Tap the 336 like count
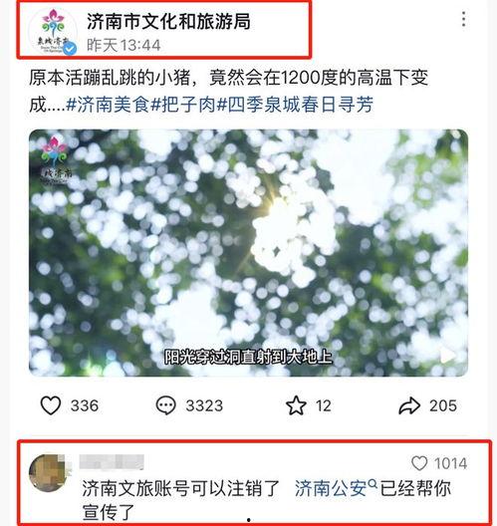The width and height of the screenshot is (497, 526). tap(85, 405)
